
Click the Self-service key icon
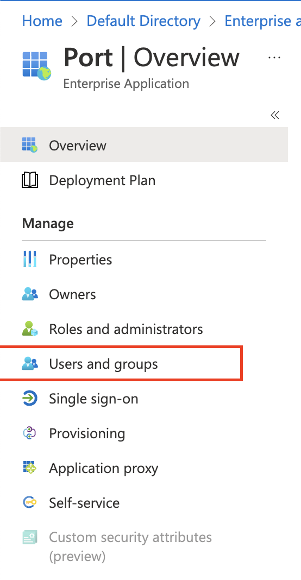pos(30,502)
